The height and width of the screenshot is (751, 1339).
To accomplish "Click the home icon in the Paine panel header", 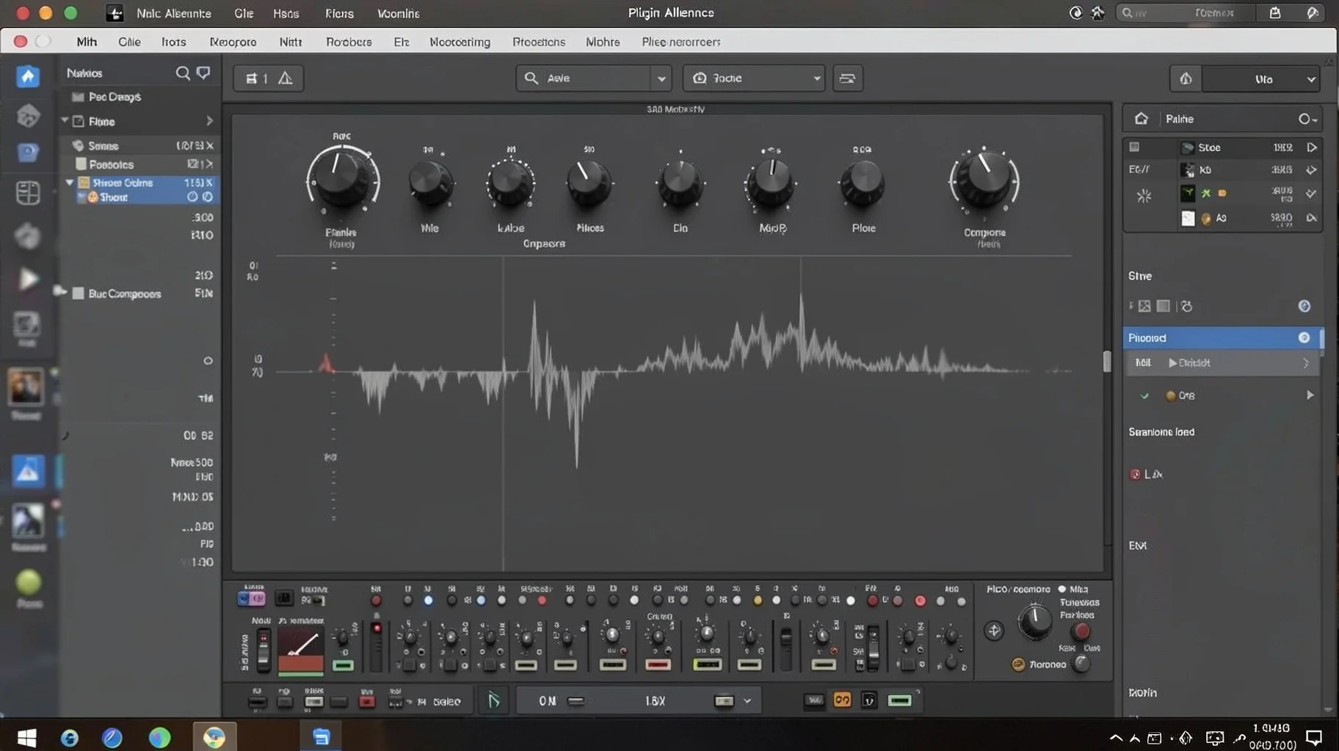I will [1141, 119].
